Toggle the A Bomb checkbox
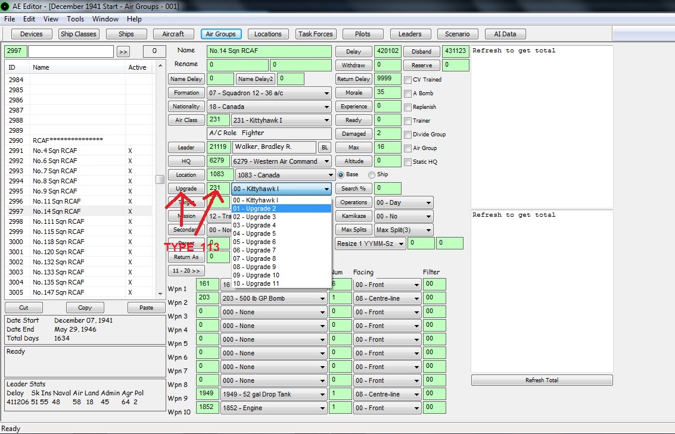Screen dimensions: 675x434 pos(408,93)
